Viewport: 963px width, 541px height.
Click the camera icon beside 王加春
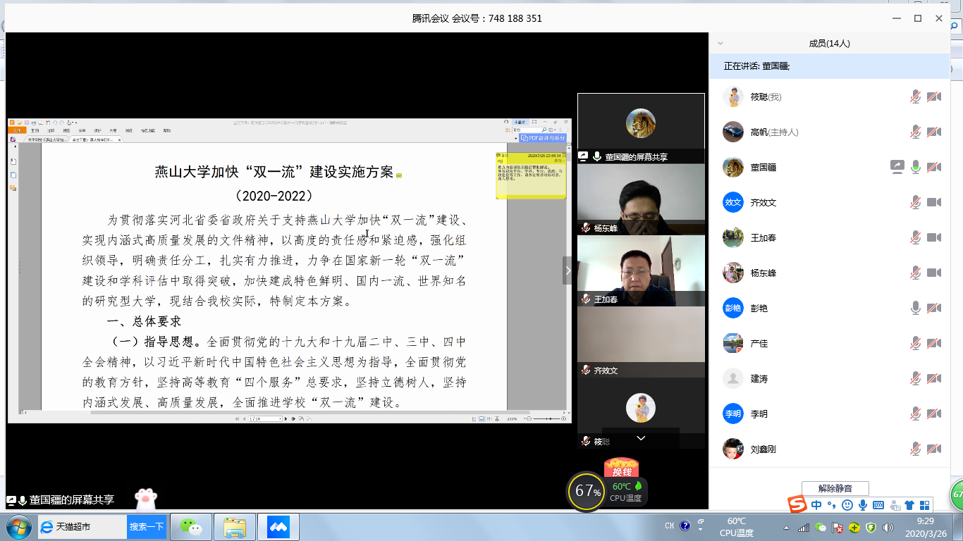coord(934,238)
